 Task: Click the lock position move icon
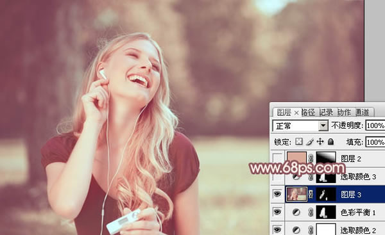(x=320, y=142)
